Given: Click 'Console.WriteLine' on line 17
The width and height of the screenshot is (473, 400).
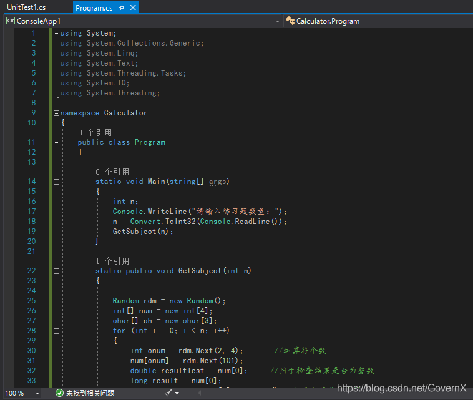Looking at the screenshot, I should click(x=150, y=212).
